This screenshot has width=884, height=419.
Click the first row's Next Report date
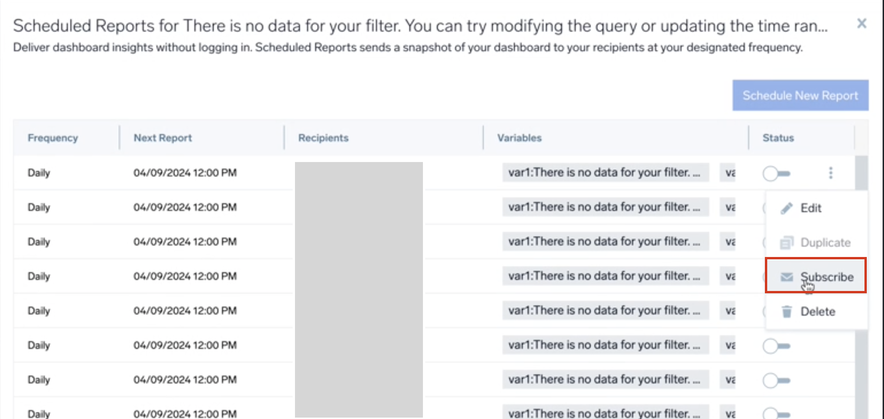185,173
